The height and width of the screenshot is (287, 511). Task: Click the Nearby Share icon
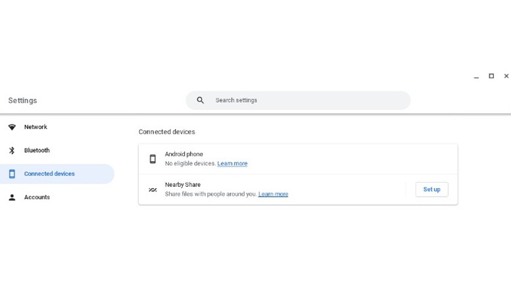[x=153, y=189]
